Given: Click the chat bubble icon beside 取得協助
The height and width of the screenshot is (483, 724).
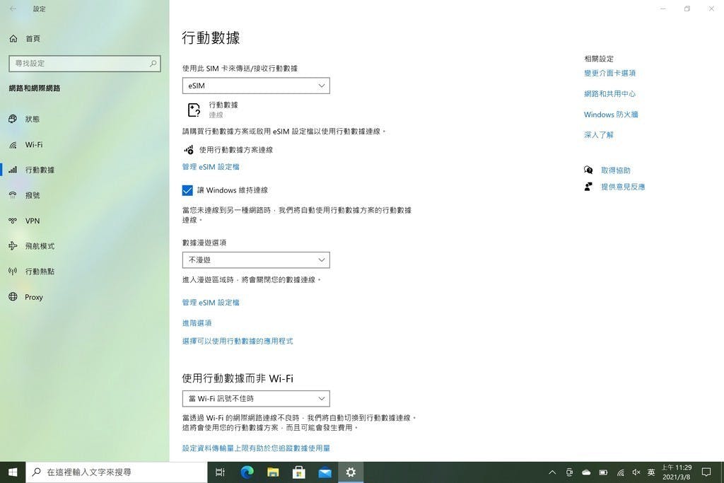Looking at the screenshot, I should [588, 170].
